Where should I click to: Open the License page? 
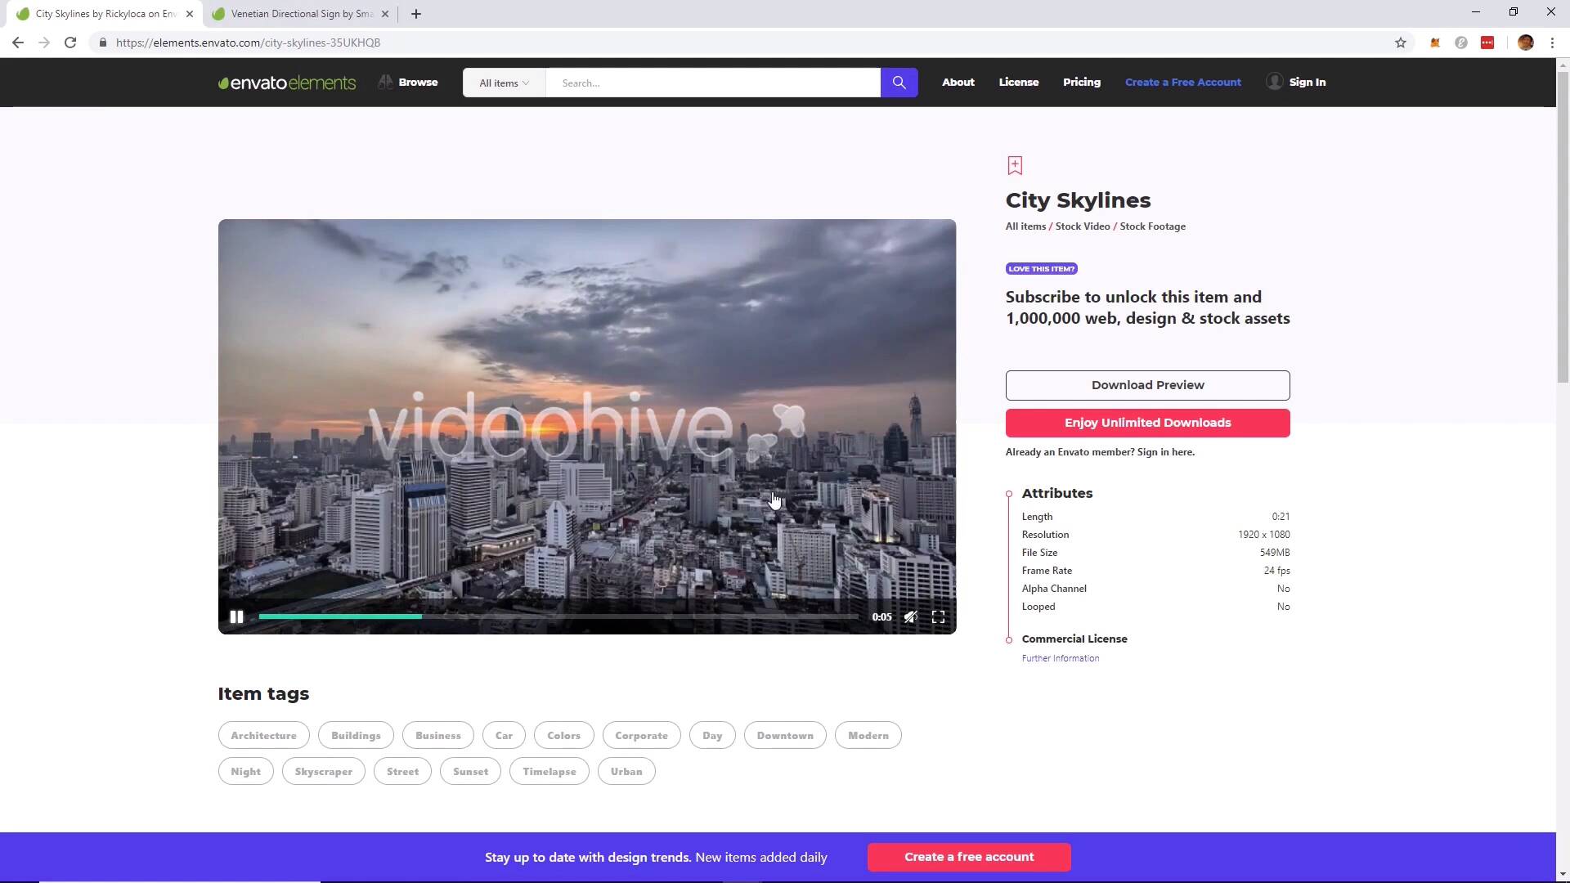click(x=1018, y=82)
